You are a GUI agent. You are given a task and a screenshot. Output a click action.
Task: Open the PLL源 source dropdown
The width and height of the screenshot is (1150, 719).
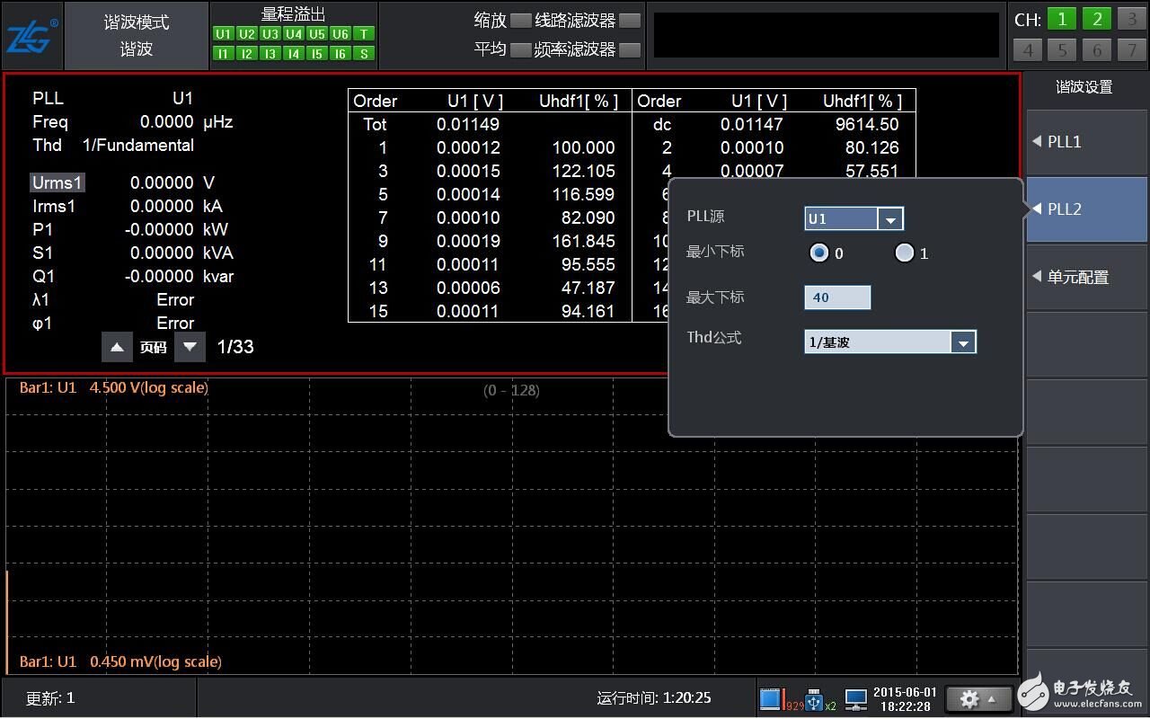(889, 218)
